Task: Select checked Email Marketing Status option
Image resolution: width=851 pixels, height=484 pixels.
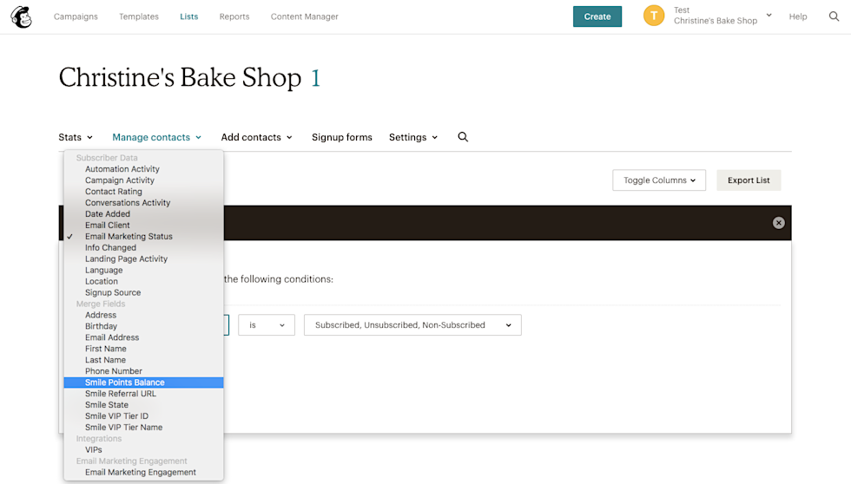Action: pos(143,237)
